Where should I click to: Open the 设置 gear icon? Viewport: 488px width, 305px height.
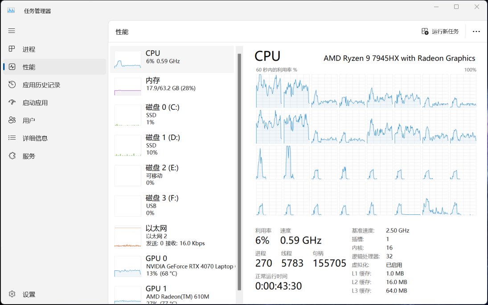(12, 294)
